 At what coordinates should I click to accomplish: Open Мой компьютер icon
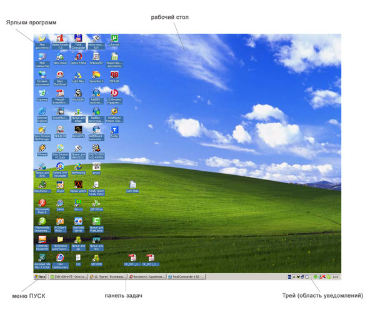pos(42,60)
